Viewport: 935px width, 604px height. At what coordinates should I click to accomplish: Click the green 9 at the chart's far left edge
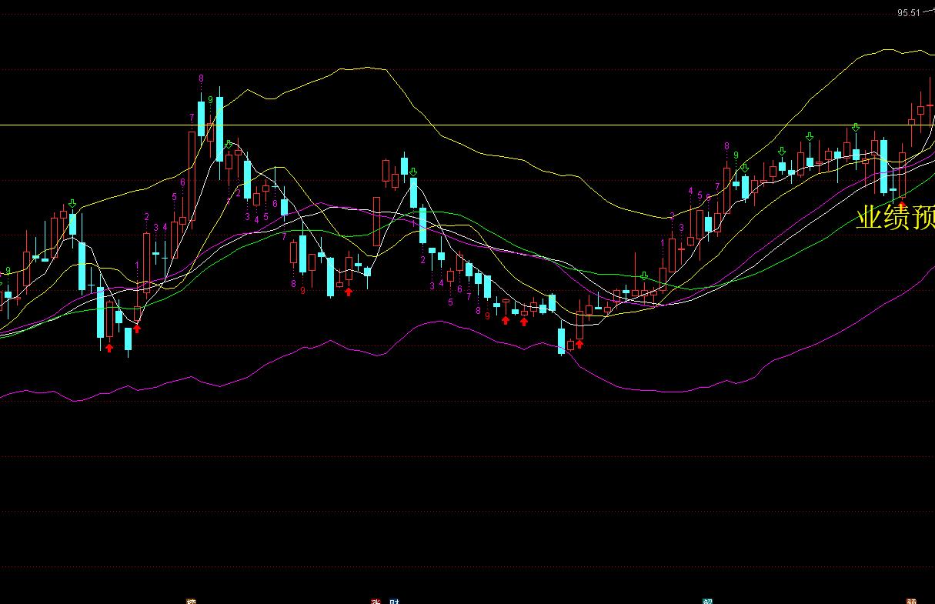8,271
